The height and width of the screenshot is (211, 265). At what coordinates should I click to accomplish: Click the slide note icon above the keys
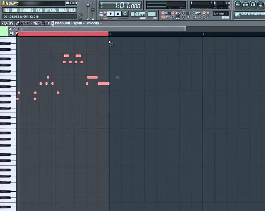[x=14, y=29]
